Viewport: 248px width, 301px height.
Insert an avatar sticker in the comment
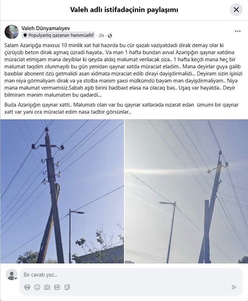click(x=28, y=287)
